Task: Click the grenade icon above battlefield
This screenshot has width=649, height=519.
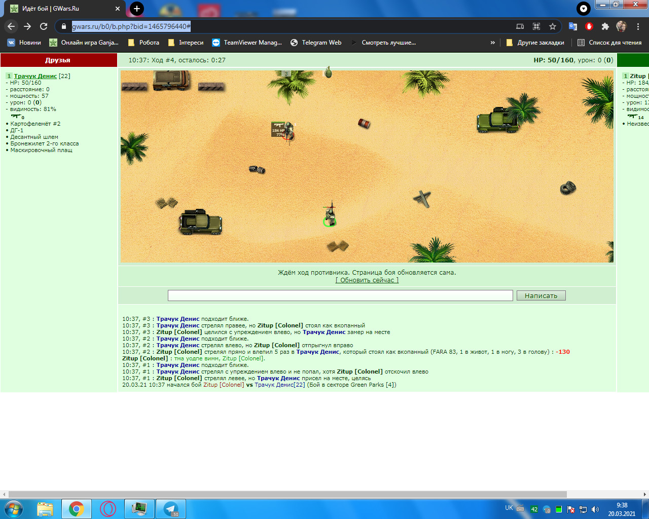Action: click(x=329, y=72)
